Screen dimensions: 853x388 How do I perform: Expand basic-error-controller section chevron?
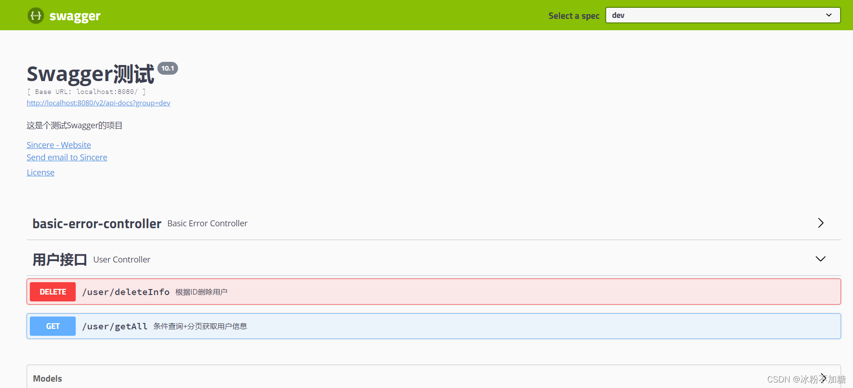pos(820,223)
